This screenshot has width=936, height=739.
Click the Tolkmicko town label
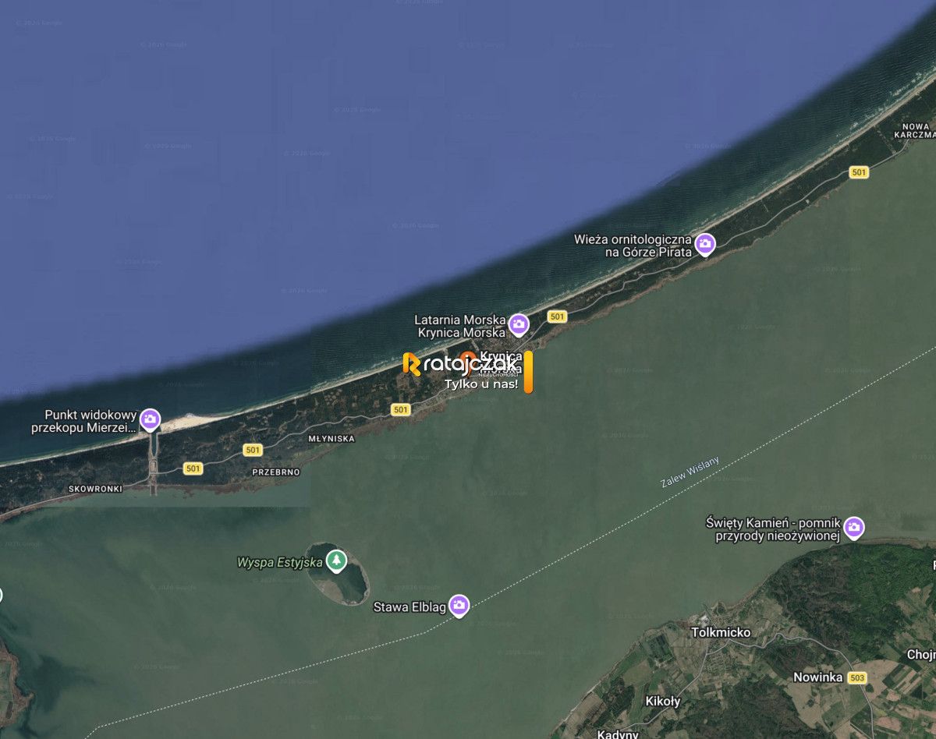point(721,632)
